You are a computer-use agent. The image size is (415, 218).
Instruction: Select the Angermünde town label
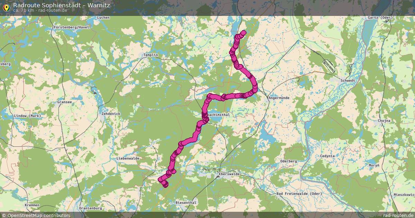tap(279, 98)
